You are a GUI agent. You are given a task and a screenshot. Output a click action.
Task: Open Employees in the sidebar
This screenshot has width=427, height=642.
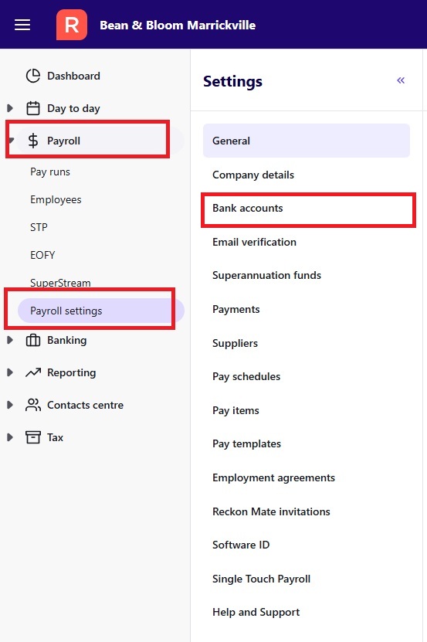[x=56, y=200]
